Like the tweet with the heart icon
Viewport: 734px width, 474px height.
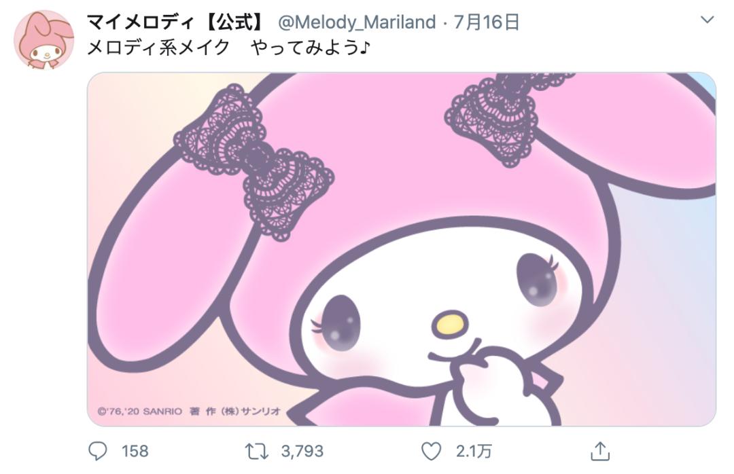tap(431, 451)
